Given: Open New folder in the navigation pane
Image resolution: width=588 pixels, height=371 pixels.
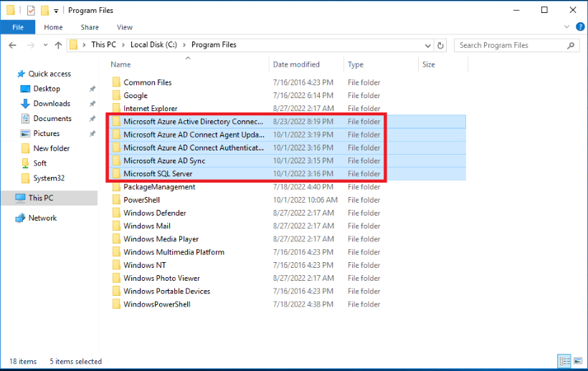Looking at the screenshot, I should click(x=52, y=149).
